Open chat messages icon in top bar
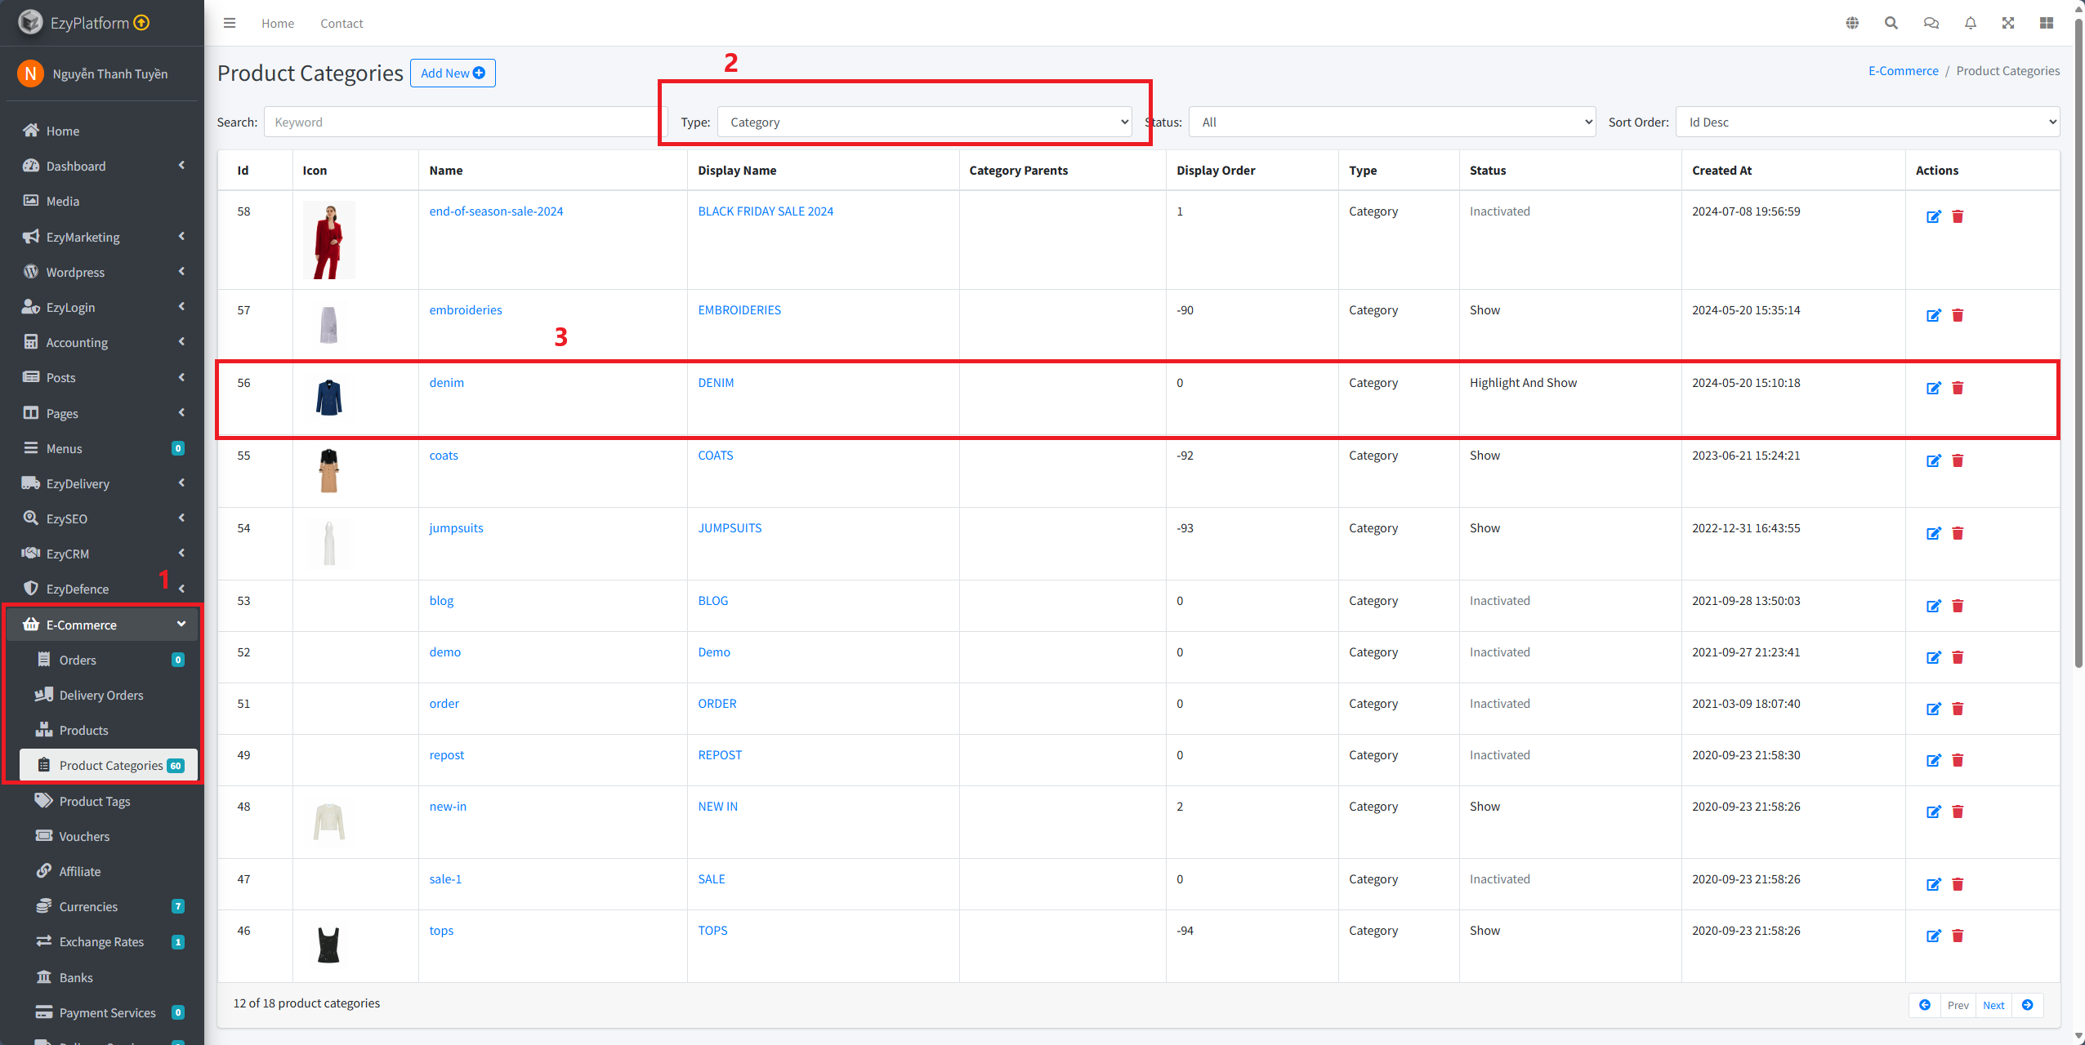 [1931, 23]
